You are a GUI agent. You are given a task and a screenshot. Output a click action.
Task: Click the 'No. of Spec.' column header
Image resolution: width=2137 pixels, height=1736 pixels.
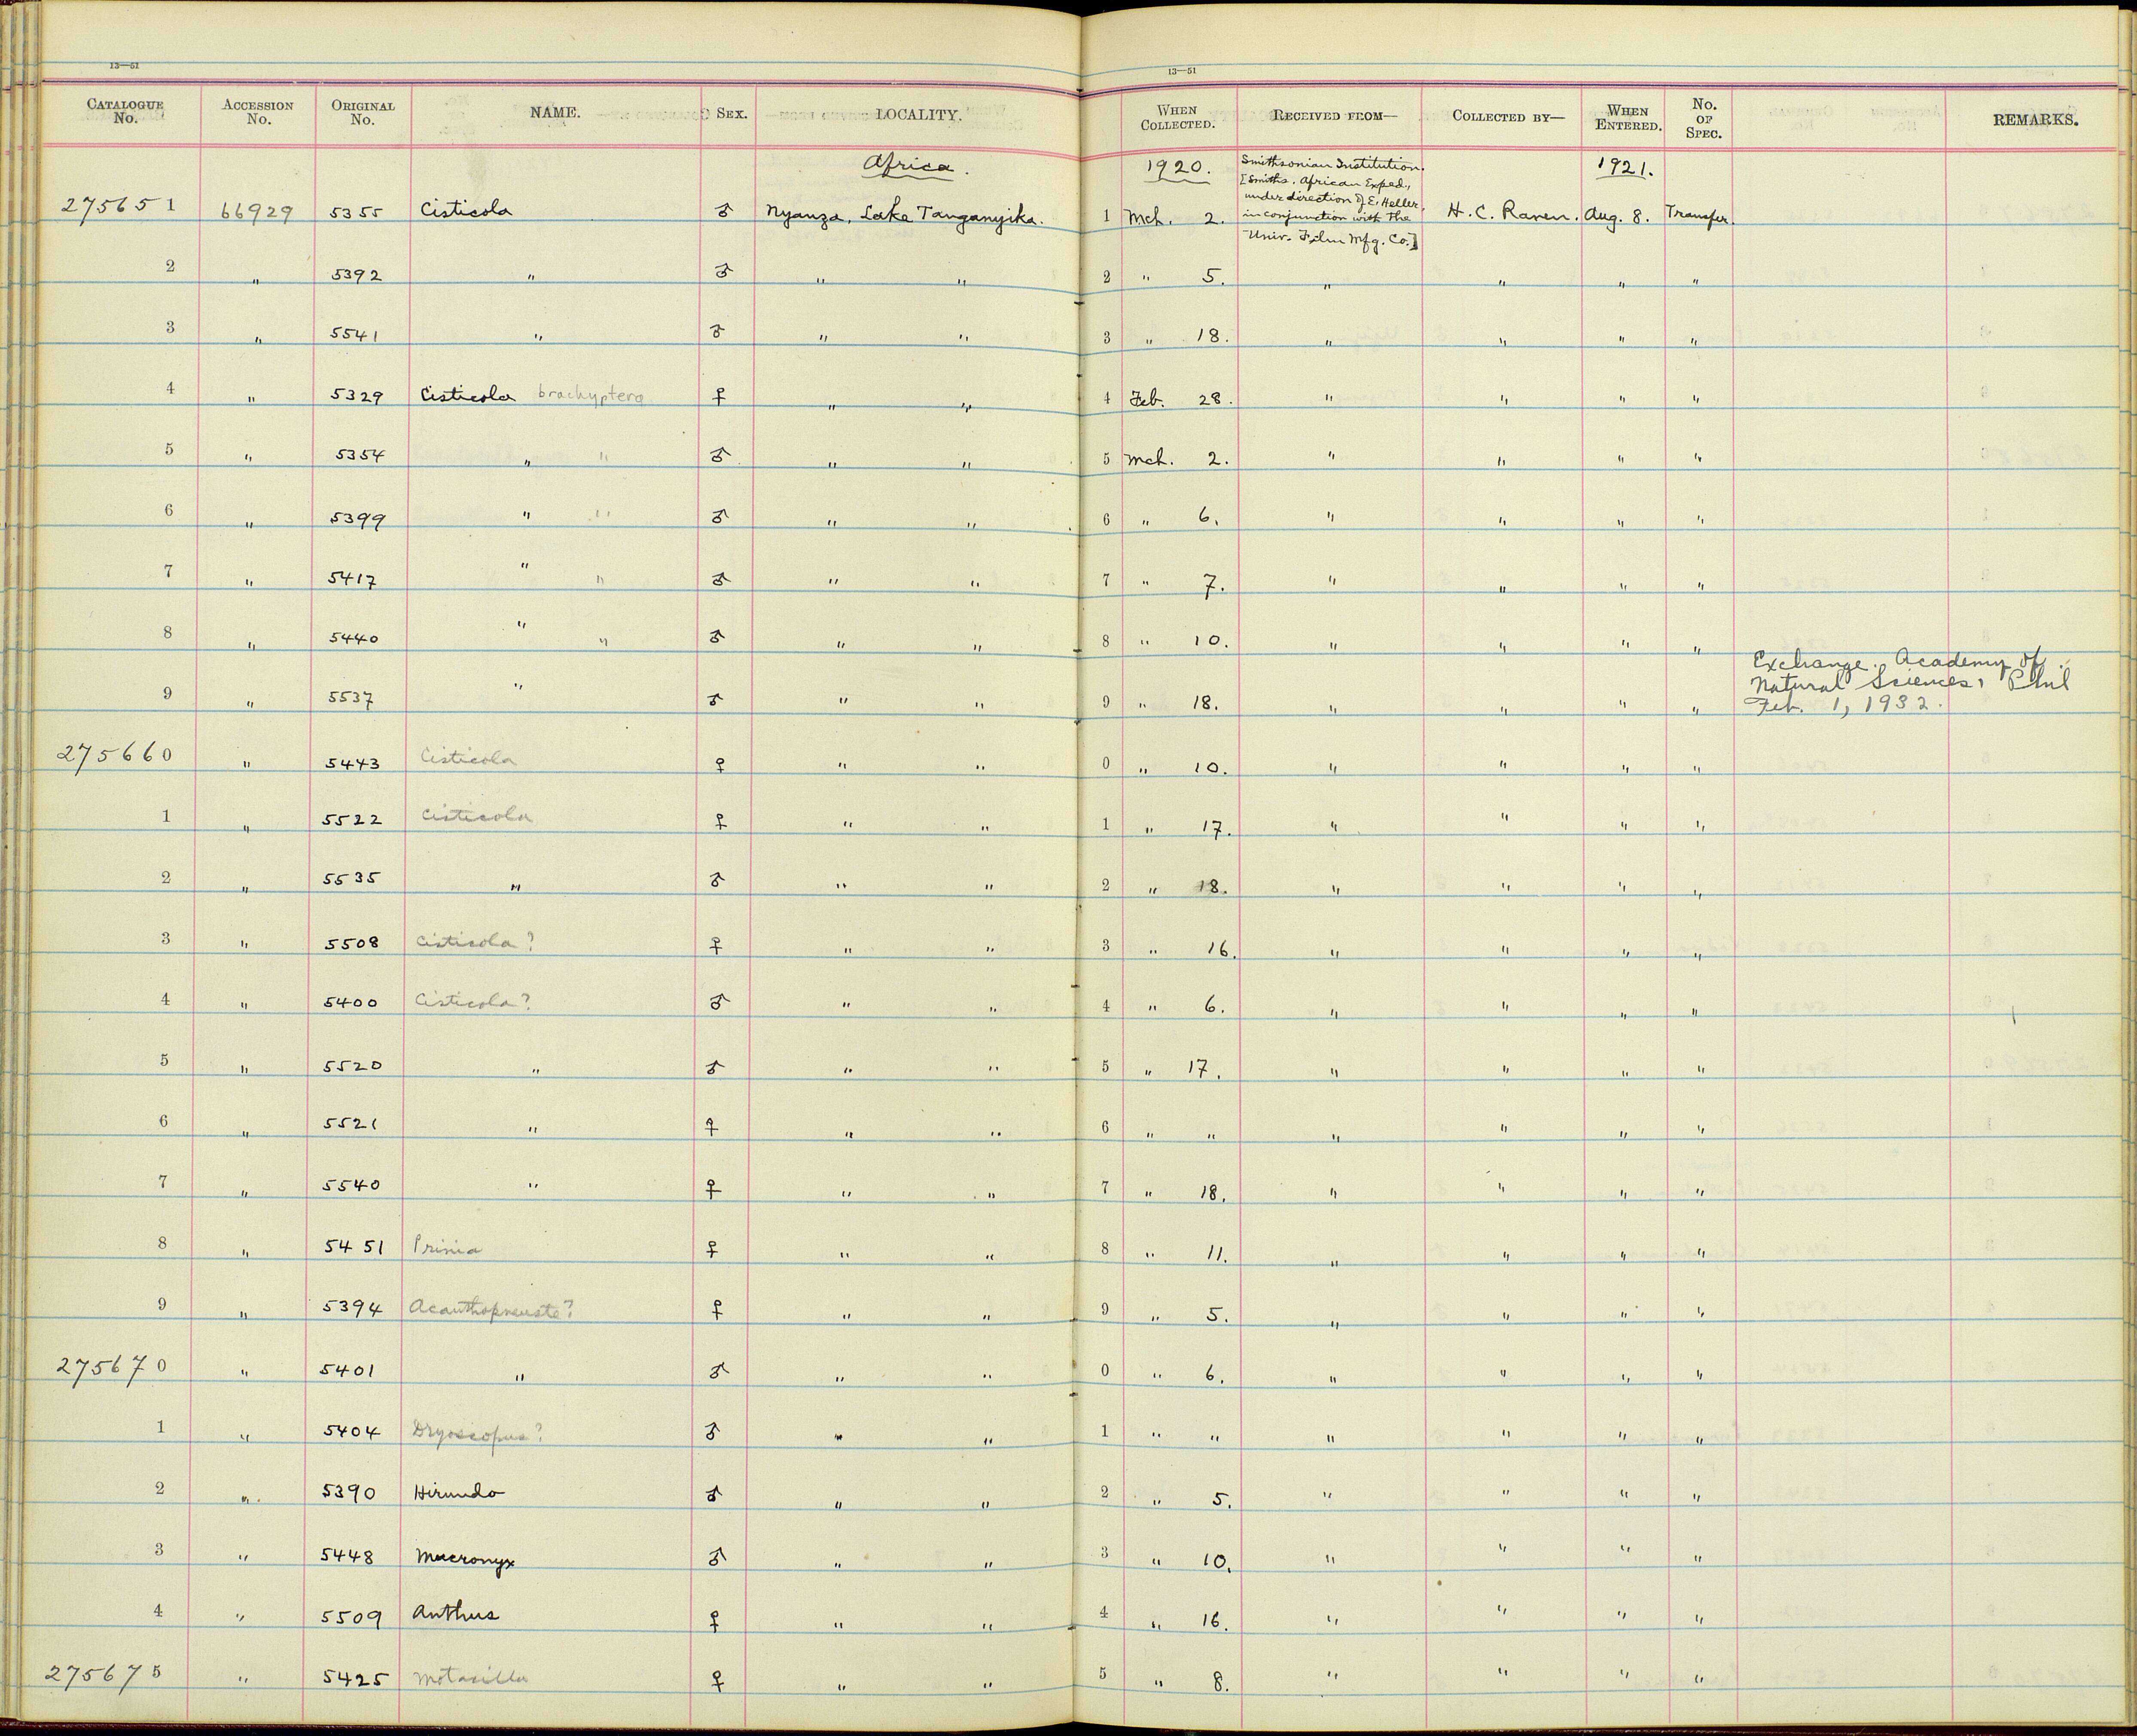pos(1704,118)
